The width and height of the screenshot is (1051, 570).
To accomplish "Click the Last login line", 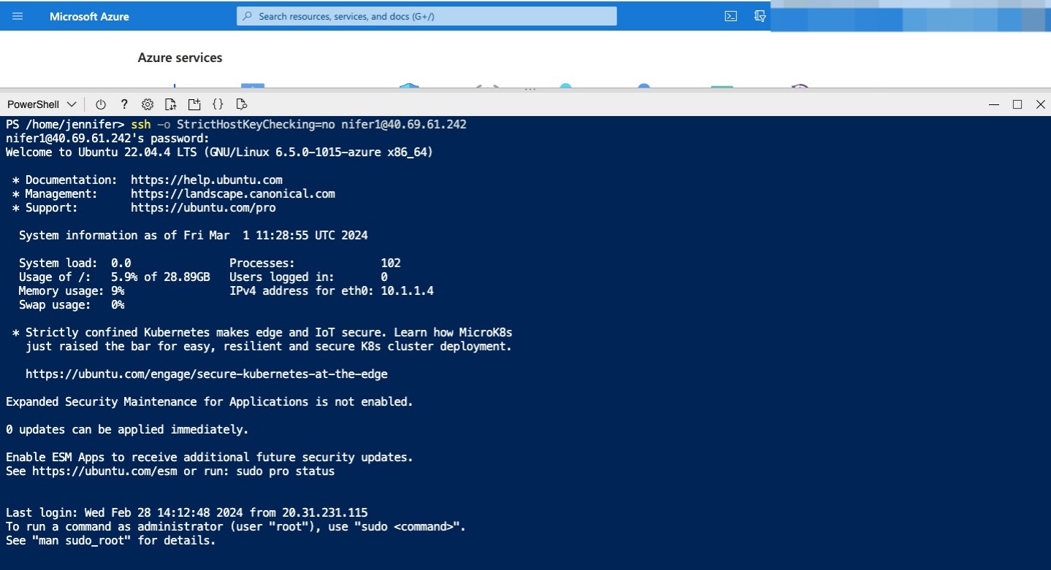I will 187,512.
